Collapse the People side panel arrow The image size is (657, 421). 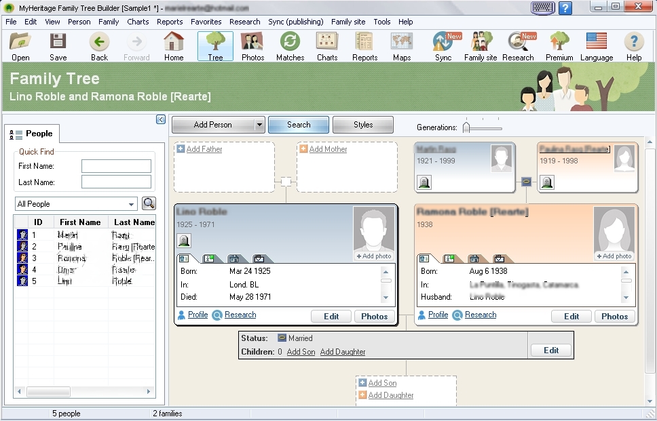pos(160,120)
